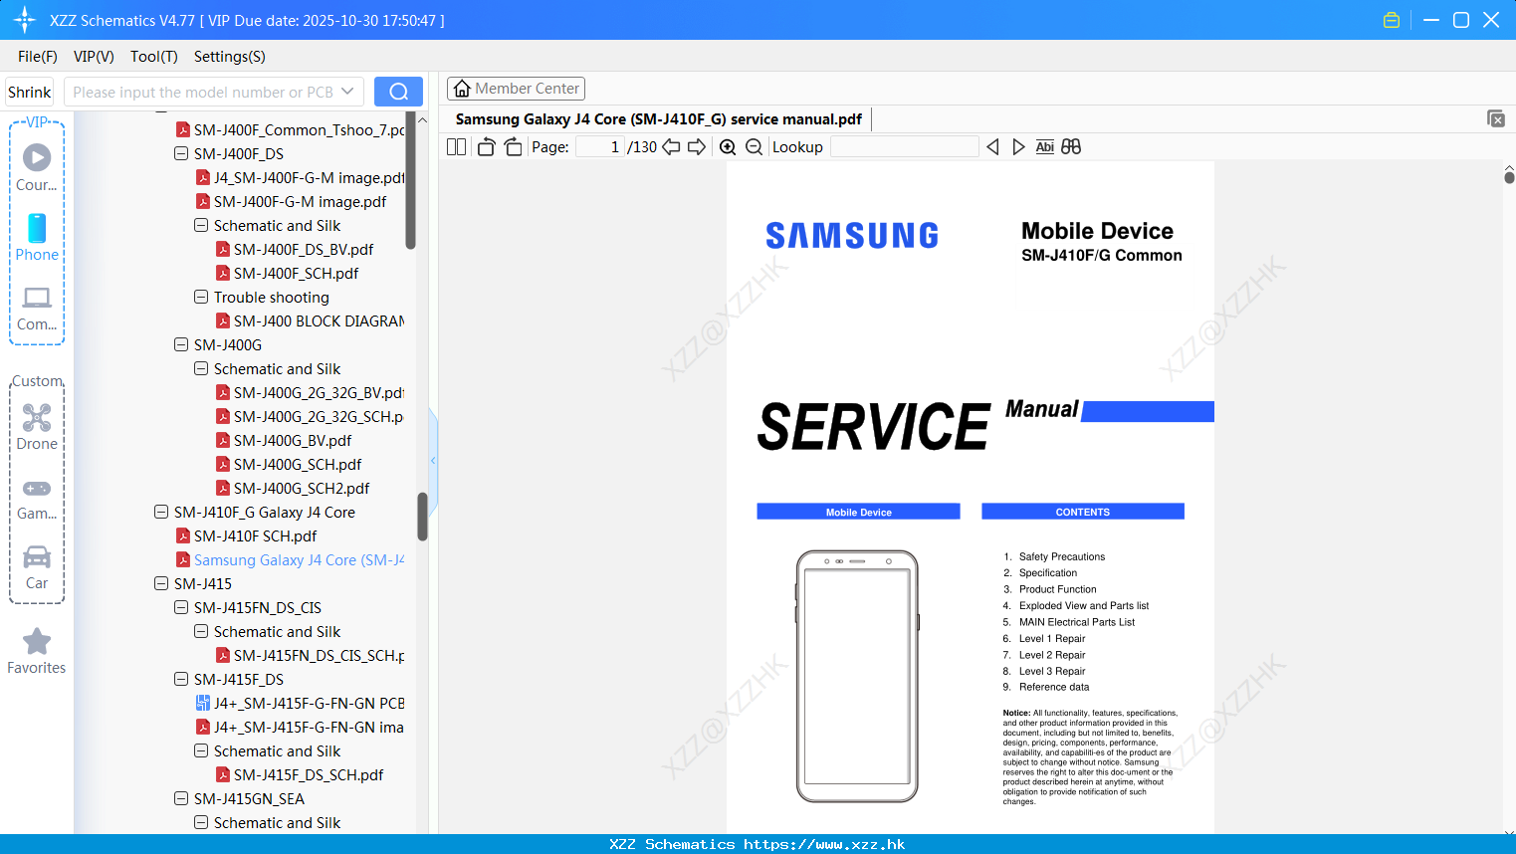This screenshot has width=1516, height=854.
Task: Click the search magnifier button
Action: [x=398, y=92]
